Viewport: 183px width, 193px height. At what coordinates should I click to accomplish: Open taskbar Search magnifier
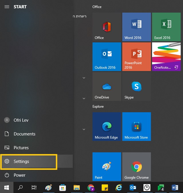point(20,188)
